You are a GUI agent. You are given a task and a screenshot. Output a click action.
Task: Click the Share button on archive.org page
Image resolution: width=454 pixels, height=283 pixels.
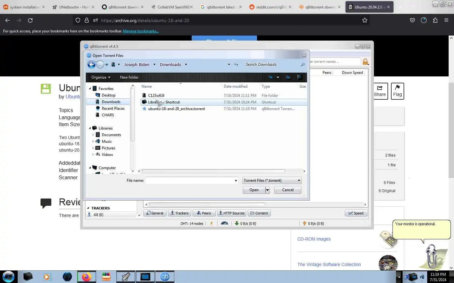click(x=380, y=91)
